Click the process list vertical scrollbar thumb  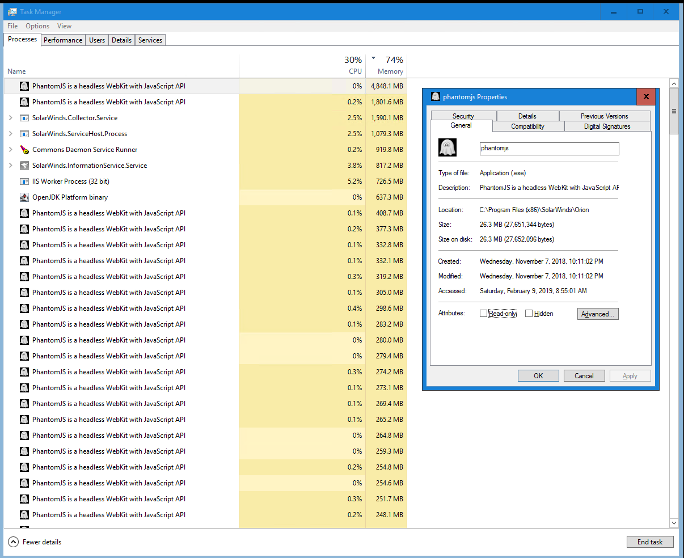tap(674, 111)
